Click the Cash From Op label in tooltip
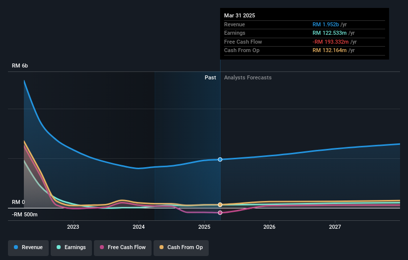This screenshot has width=408, height=260. [242, 51]
